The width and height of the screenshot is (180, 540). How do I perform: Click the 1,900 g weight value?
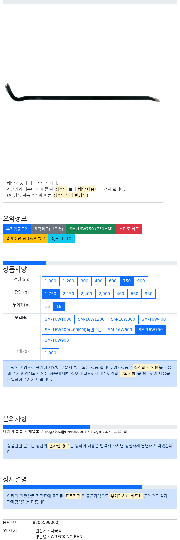(x=50, y=353)
